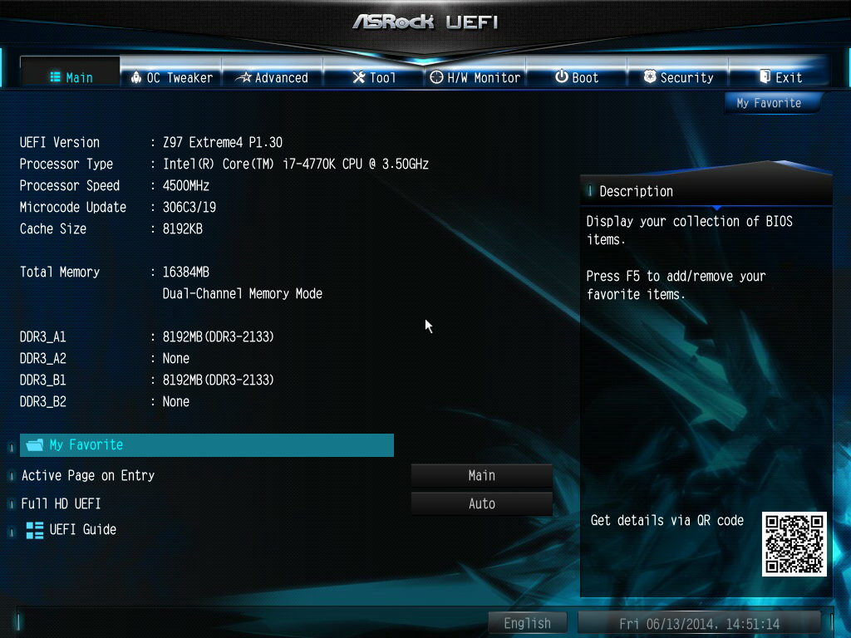Click the QR code image
This screenshot has width=851, height=638.
[x=794, y=544]
